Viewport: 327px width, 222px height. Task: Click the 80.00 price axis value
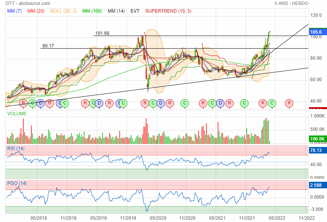pos(316,58)
